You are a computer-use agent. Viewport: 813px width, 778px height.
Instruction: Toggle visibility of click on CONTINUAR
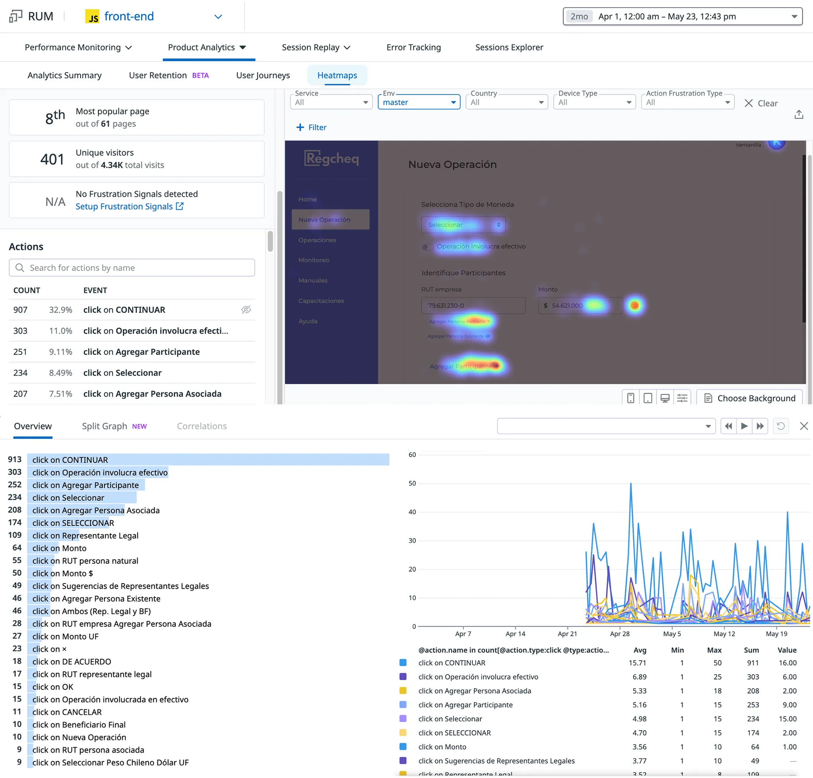(x=246, y=310)
